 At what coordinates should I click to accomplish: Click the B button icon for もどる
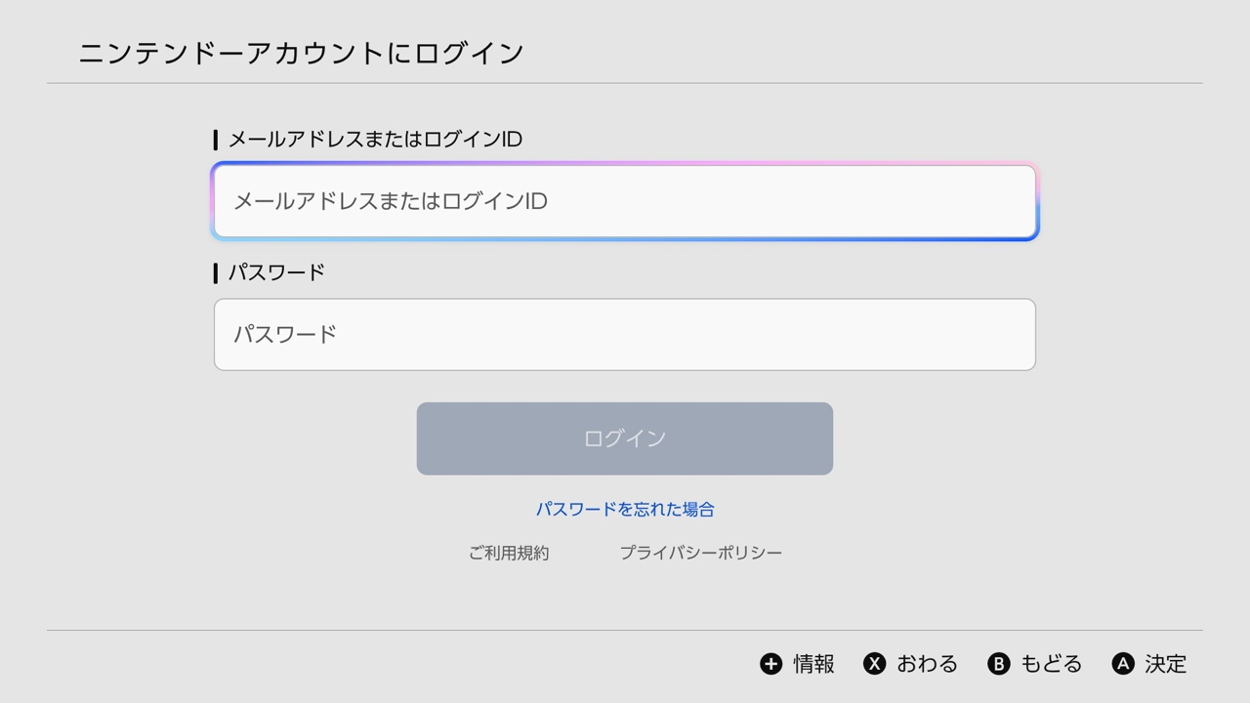pyautogui.click(x=998, y=664)
